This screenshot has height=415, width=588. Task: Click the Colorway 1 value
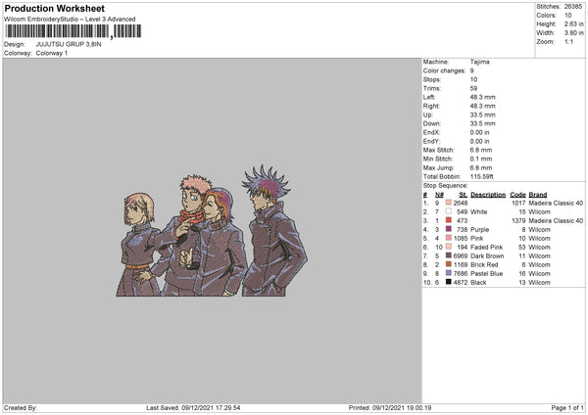52,53
